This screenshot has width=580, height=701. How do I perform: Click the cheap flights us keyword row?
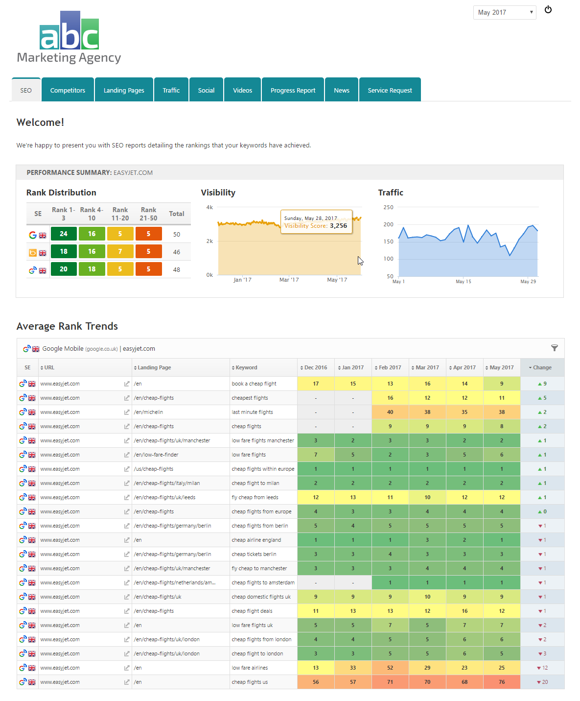point(250,682)
